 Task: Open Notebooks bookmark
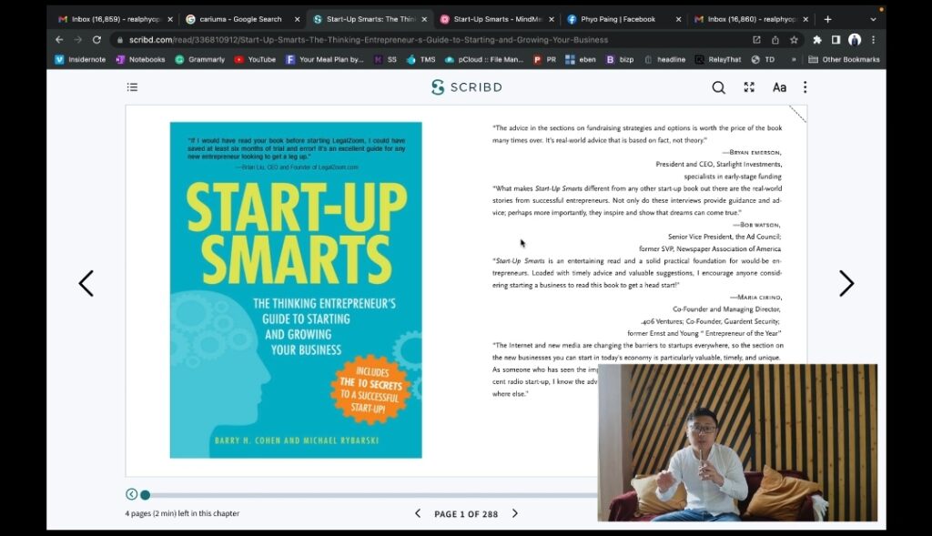[141, 59]
